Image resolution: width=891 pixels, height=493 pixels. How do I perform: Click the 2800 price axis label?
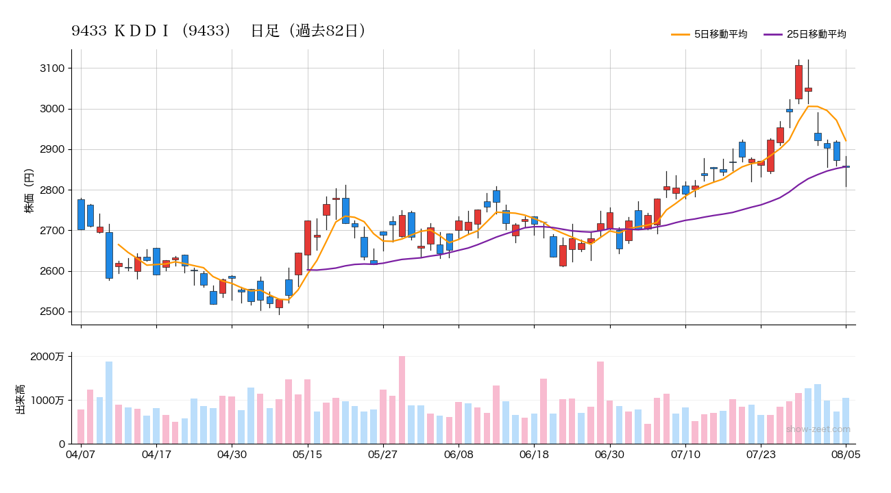tap(52, 190)
